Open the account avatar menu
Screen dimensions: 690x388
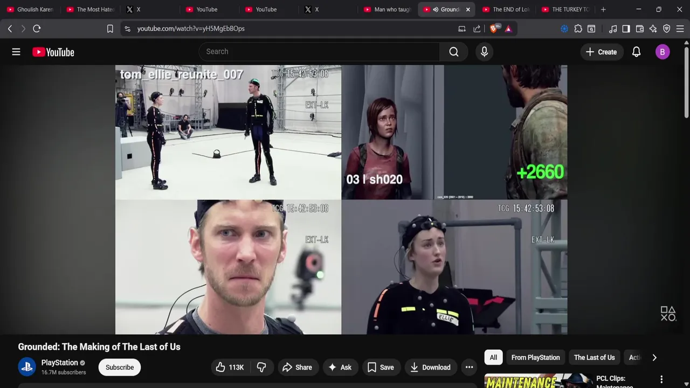point(663,52)
